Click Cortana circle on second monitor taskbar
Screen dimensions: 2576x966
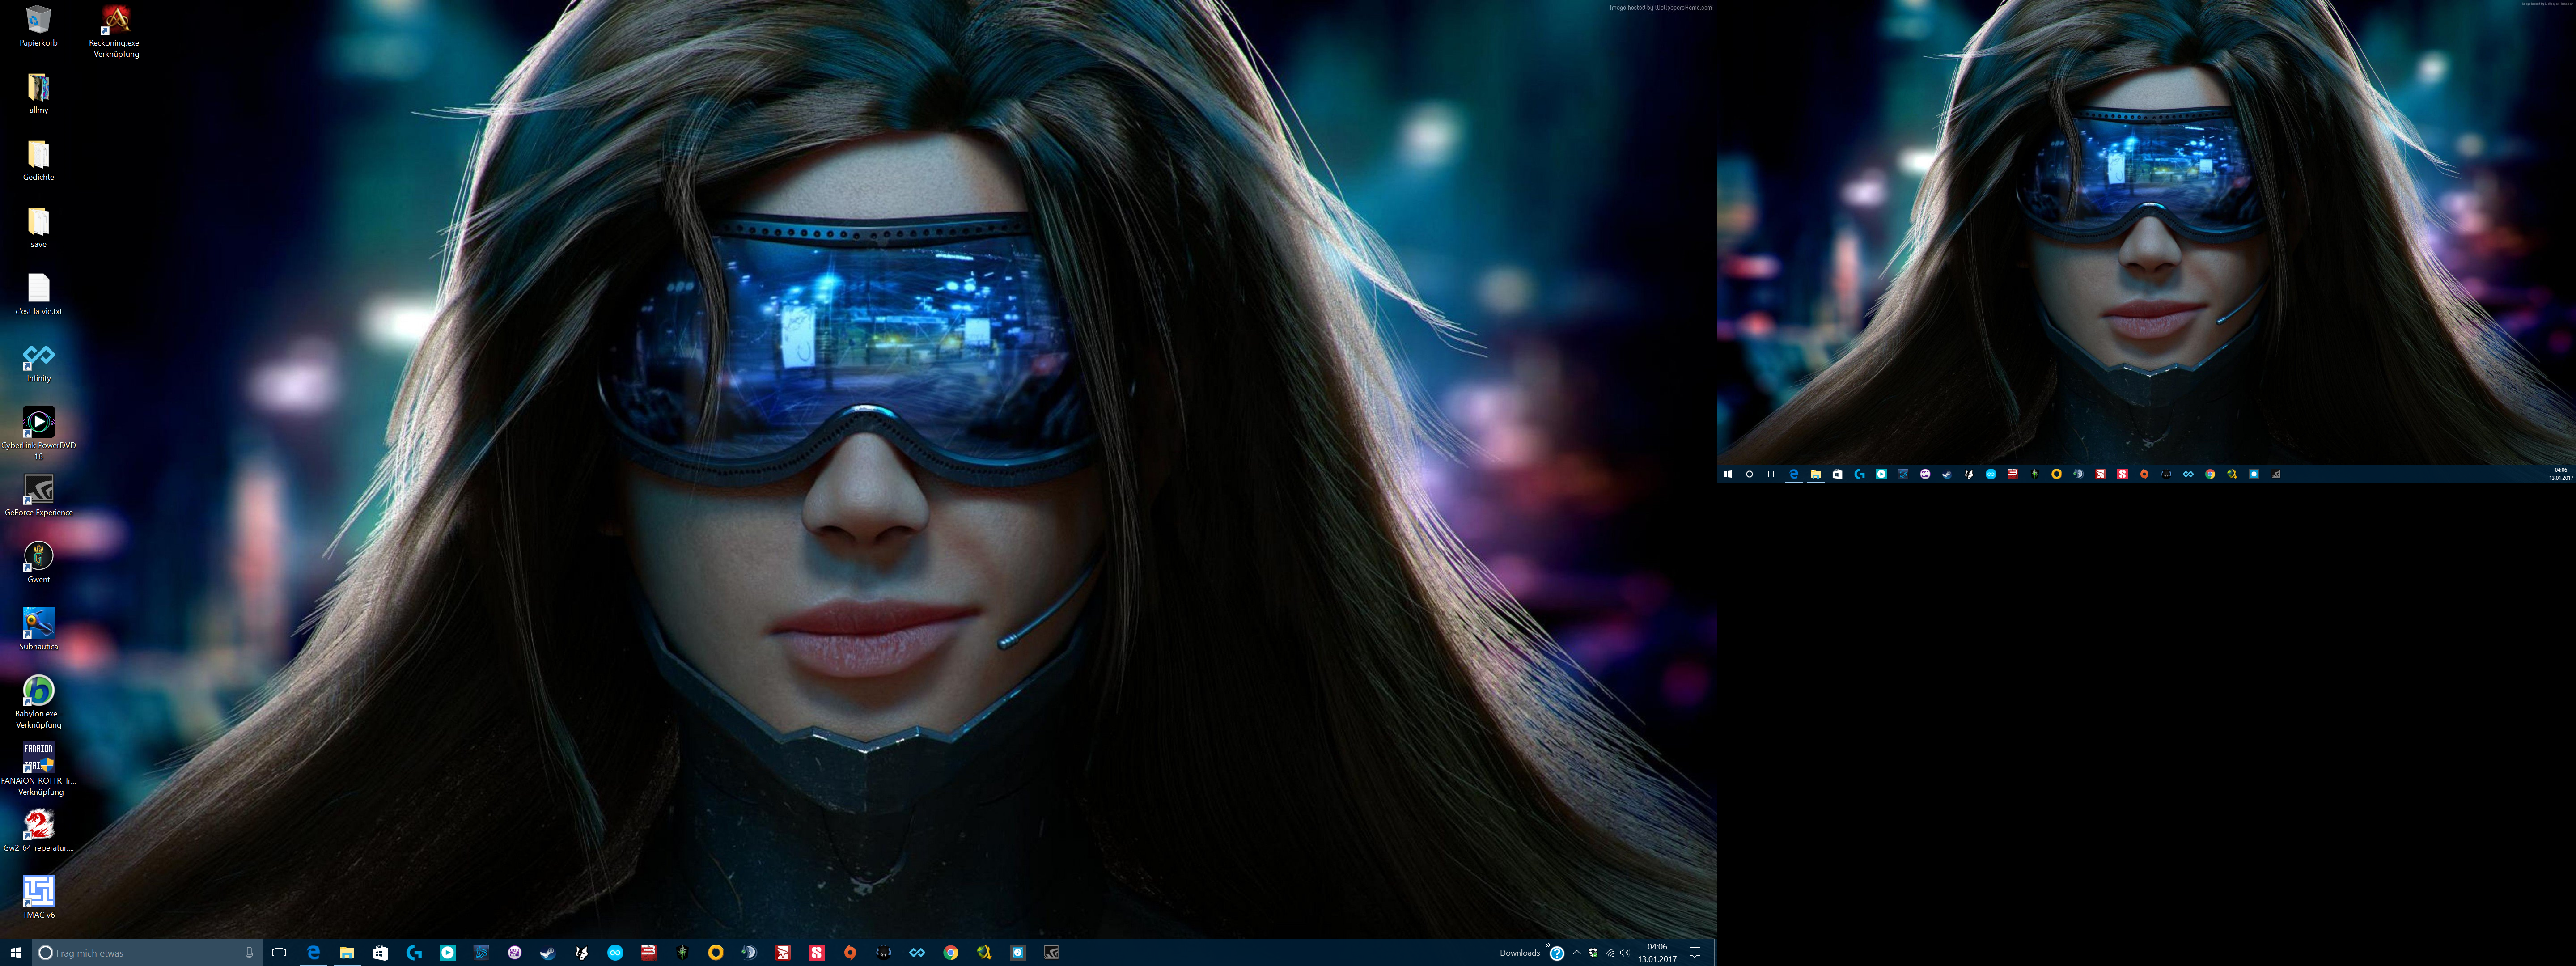(1749, 474)
